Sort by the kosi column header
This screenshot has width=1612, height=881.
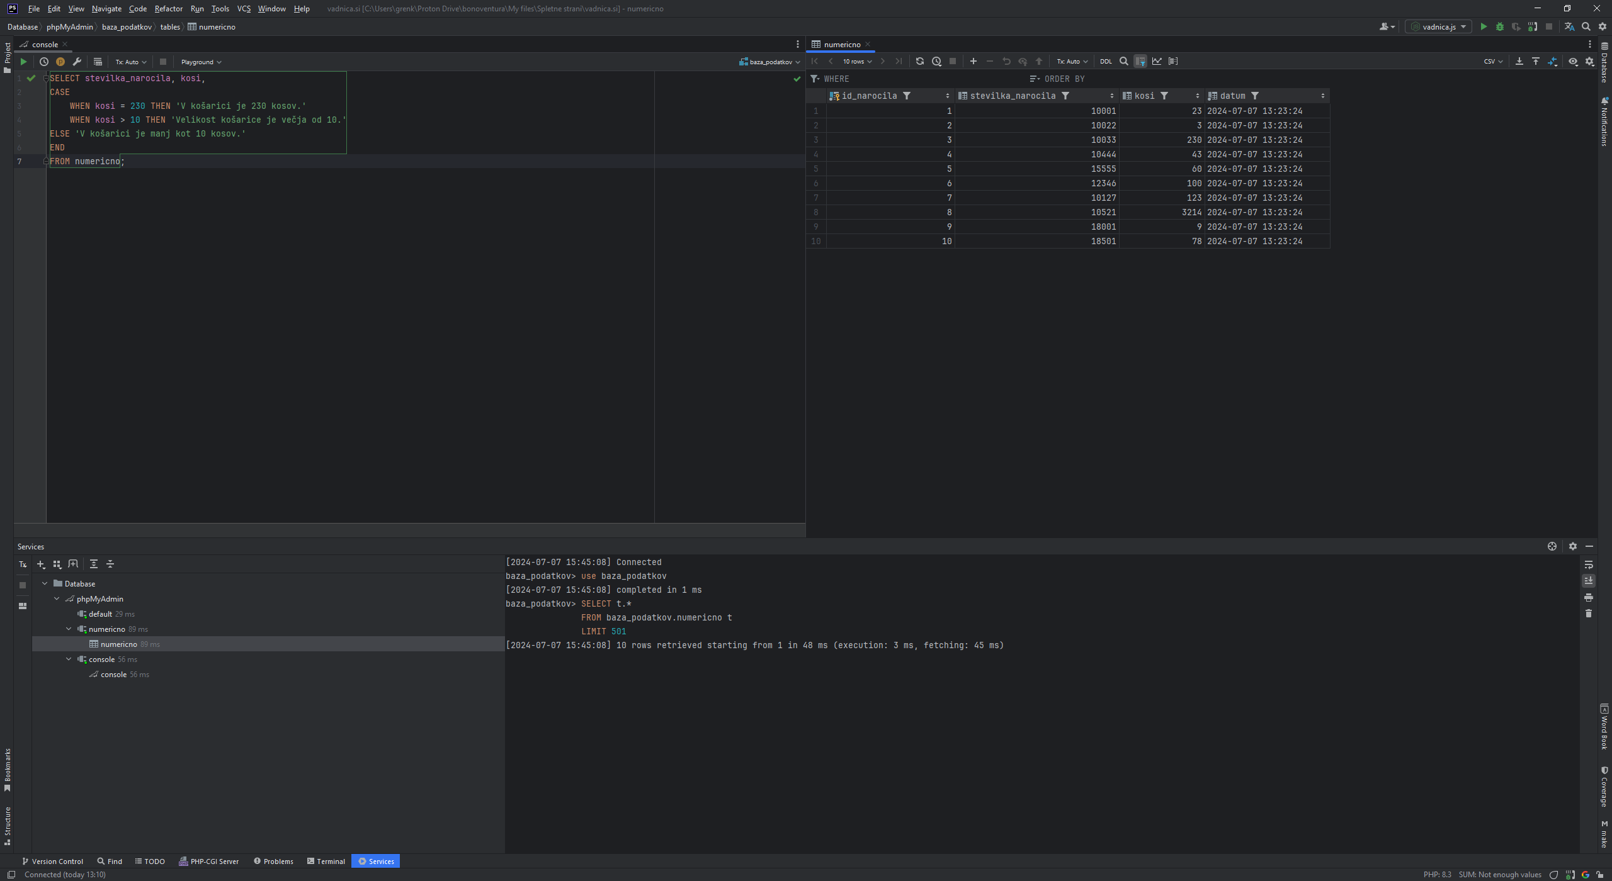pos(1144,96)
